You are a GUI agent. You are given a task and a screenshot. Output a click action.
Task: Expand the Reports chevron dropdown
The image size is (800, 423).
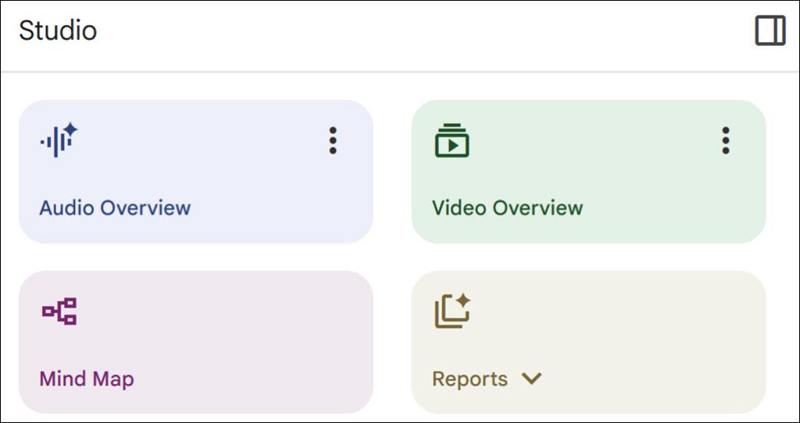coord(531,379)
